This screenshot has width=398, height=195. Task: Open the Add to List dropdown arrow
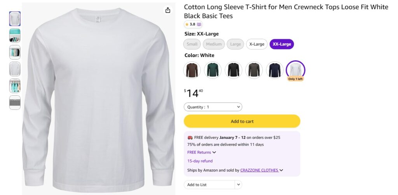(238, 185)
